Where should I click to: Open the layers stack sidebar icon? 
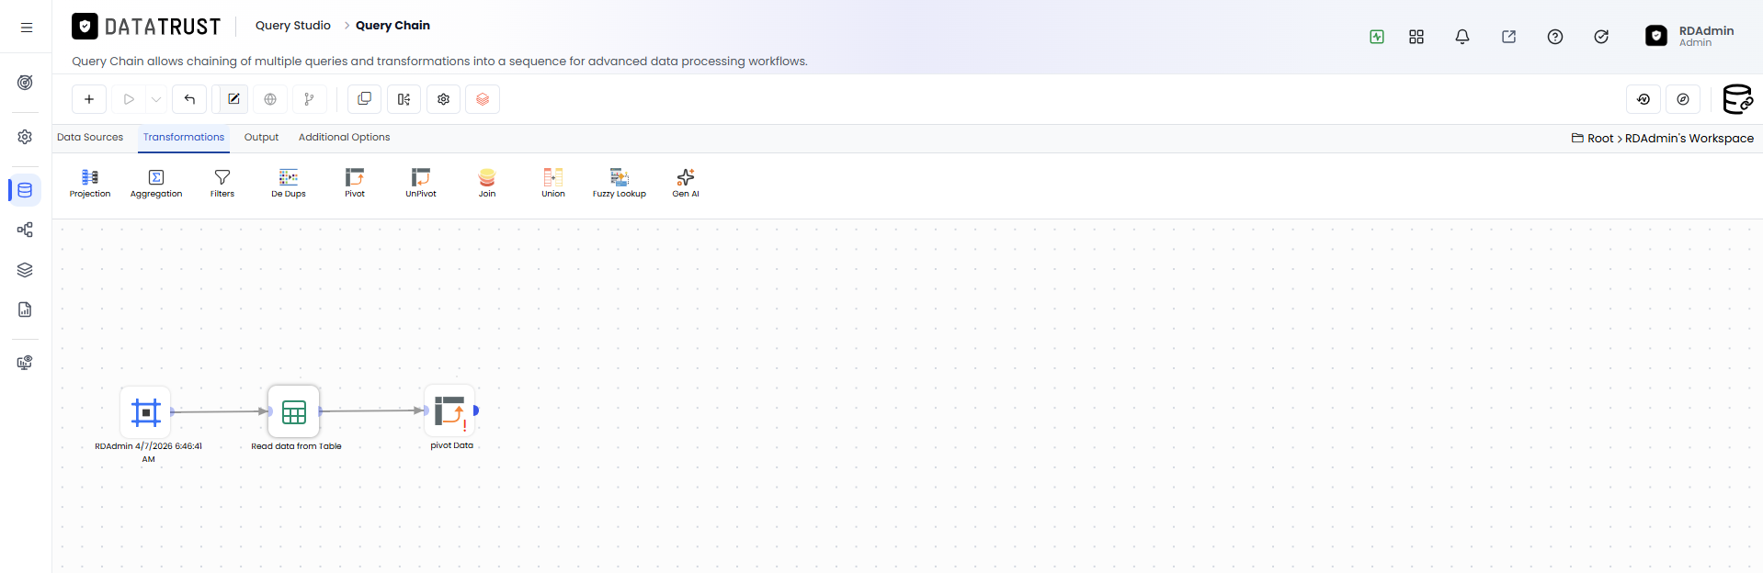point(26,270)
